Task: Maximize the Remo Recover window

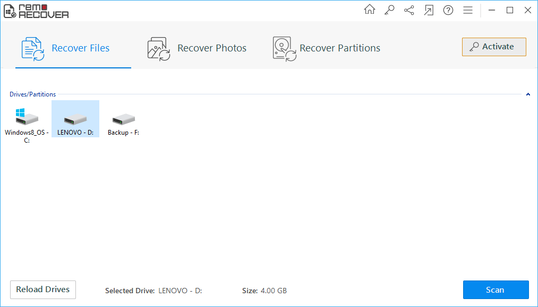Action: point(510,10)
